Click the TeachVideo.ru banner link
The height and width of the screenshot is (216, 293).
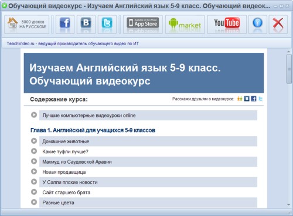tap(73, 43)
